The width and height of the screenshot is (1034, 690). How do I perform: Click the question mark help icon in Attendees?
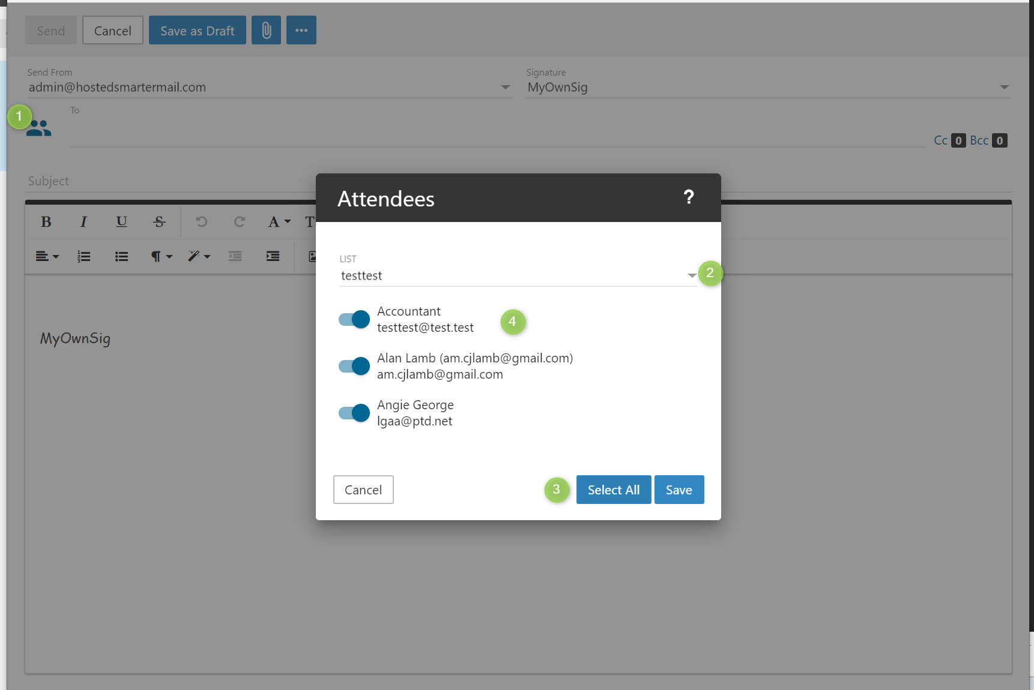click(689, 197)
